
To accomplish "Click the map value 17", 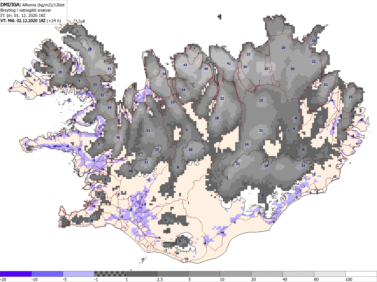I will click(173, 102).
